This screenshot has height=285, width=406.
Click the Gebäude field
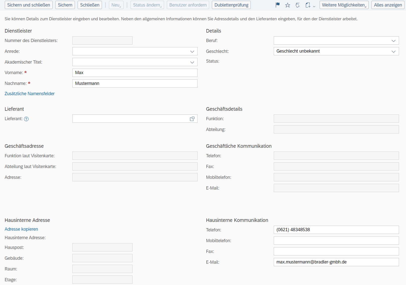(102, 258)
